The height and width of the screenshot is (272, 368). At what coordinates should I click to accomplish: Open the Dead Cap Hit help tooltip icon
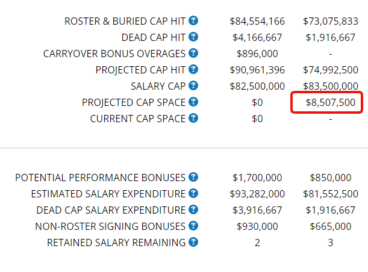(x=193, y=37)
